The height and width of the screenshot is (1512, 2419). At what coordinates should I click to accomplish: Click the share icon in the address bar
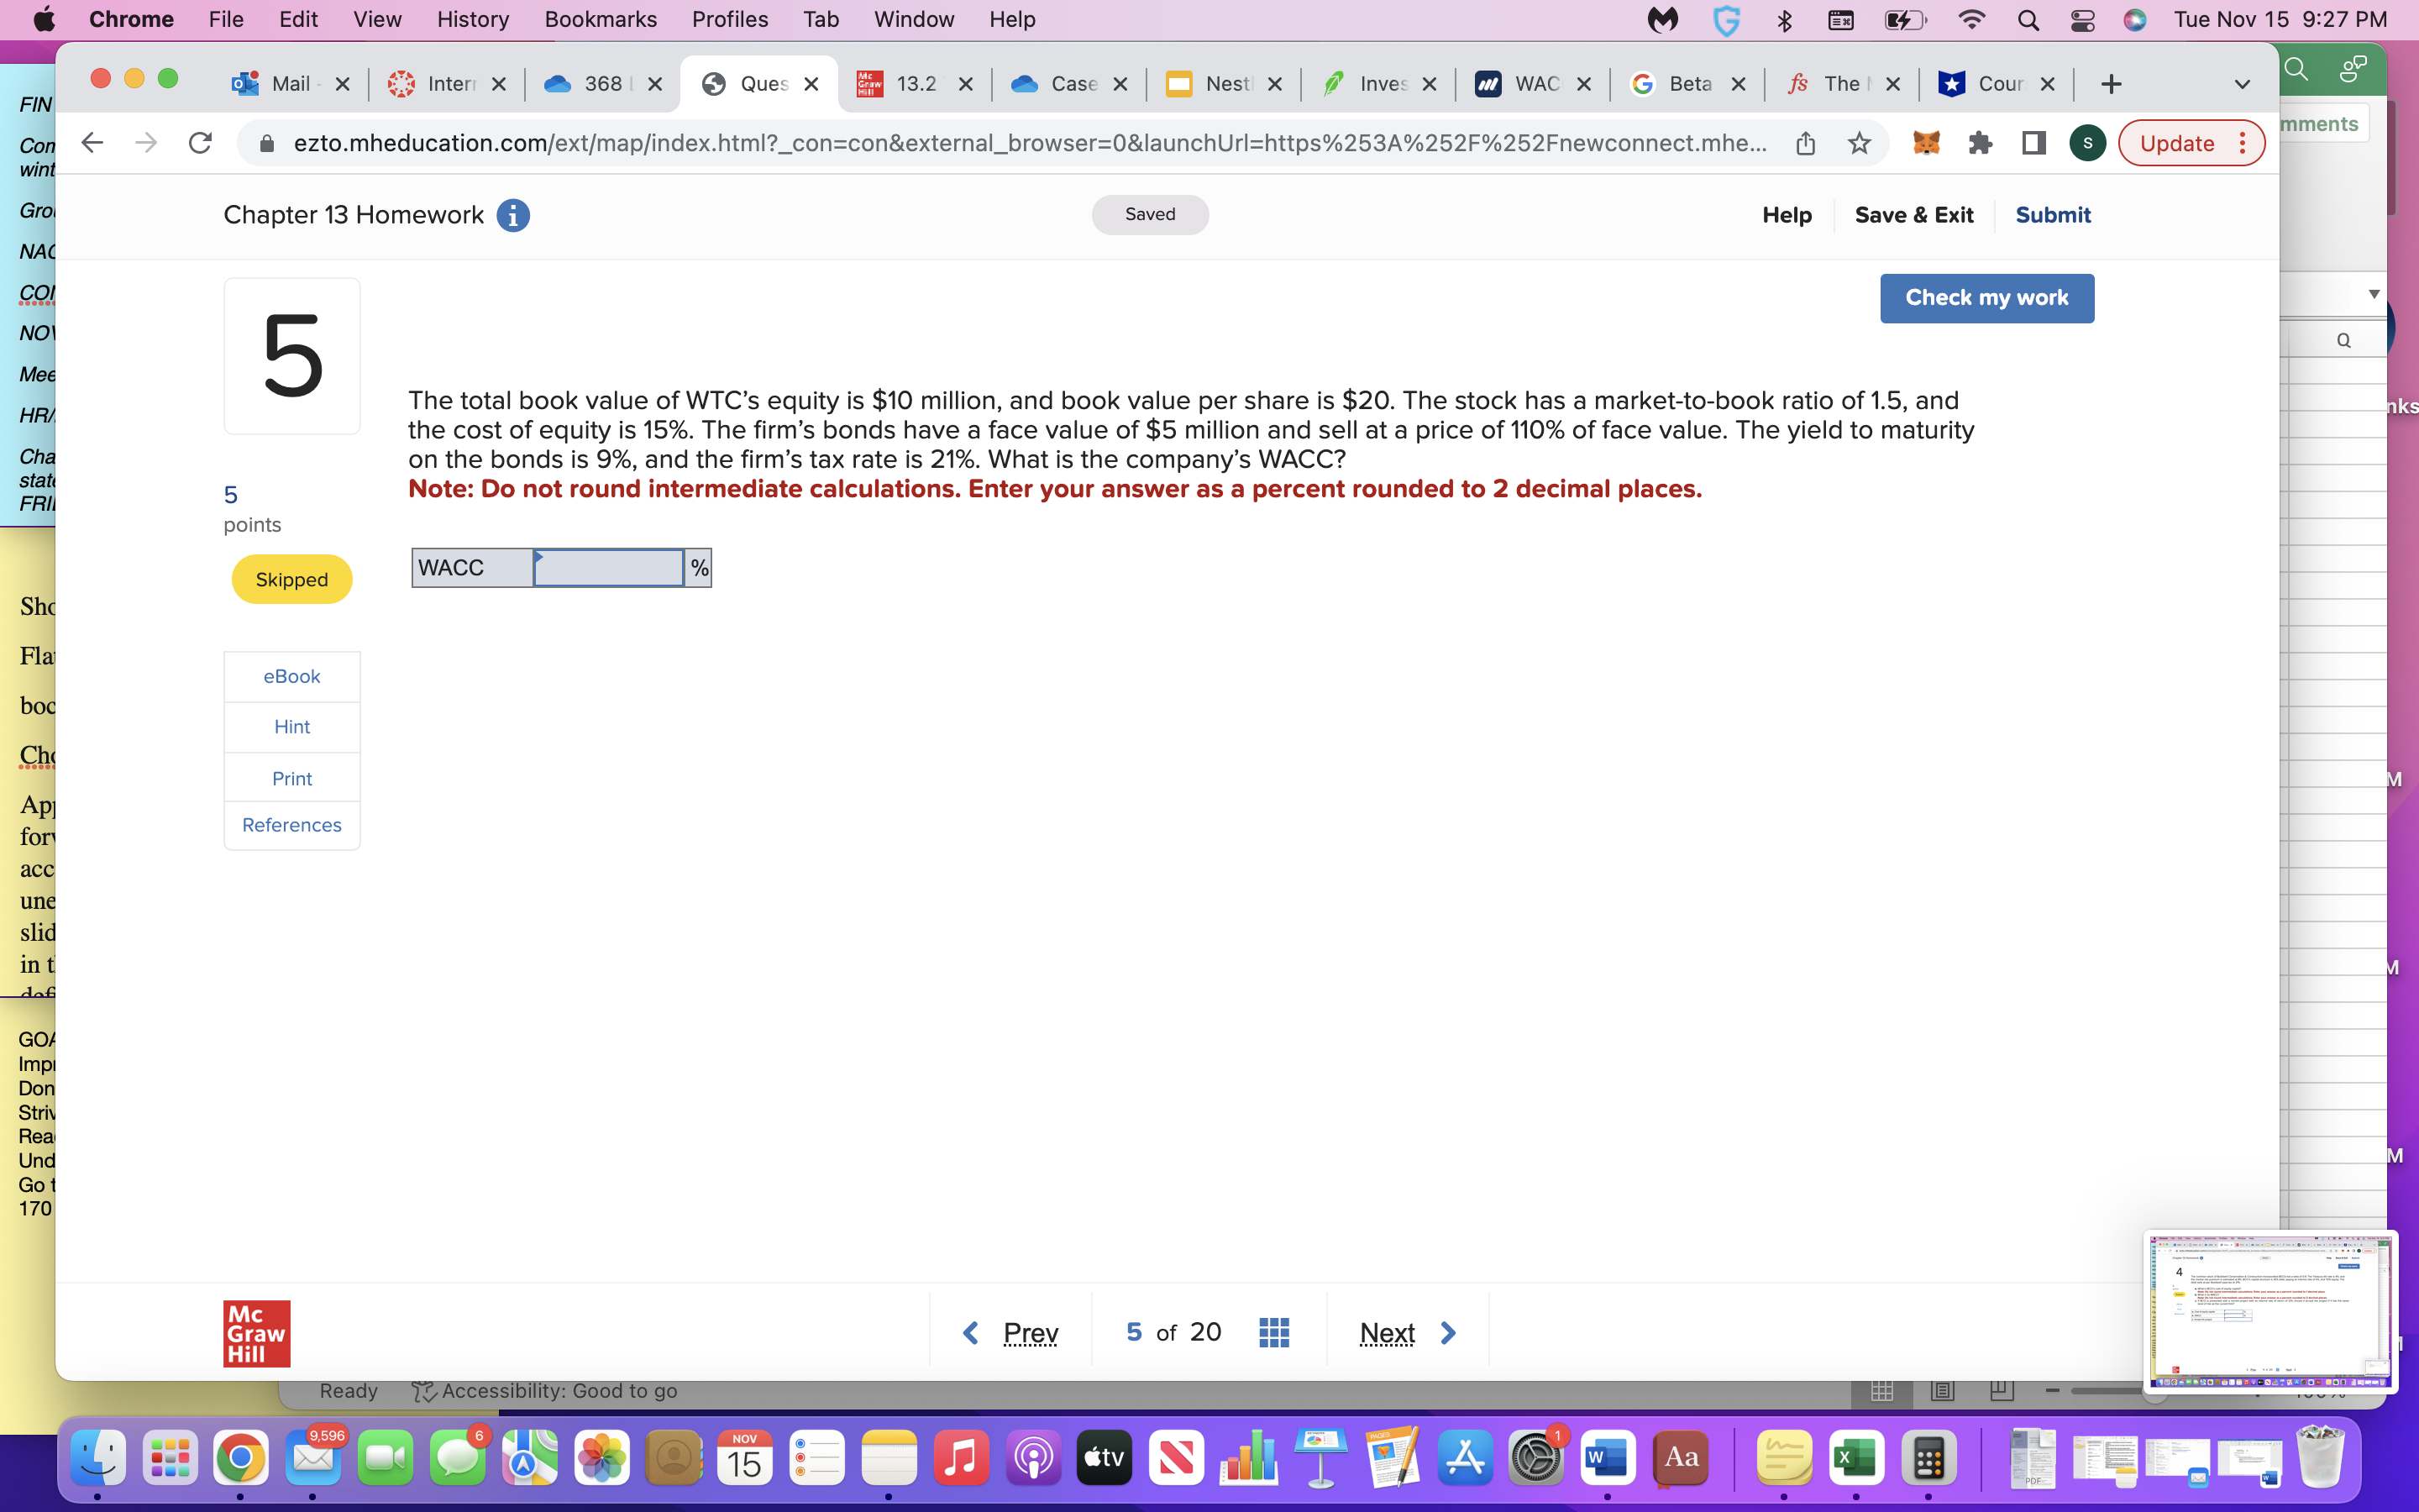(x=1805, y=143)
